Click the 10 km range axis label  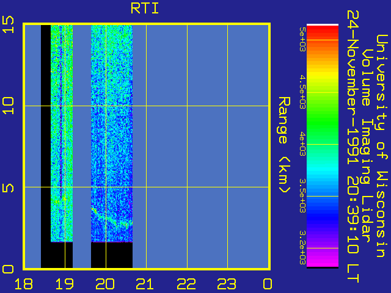(8, 106)
